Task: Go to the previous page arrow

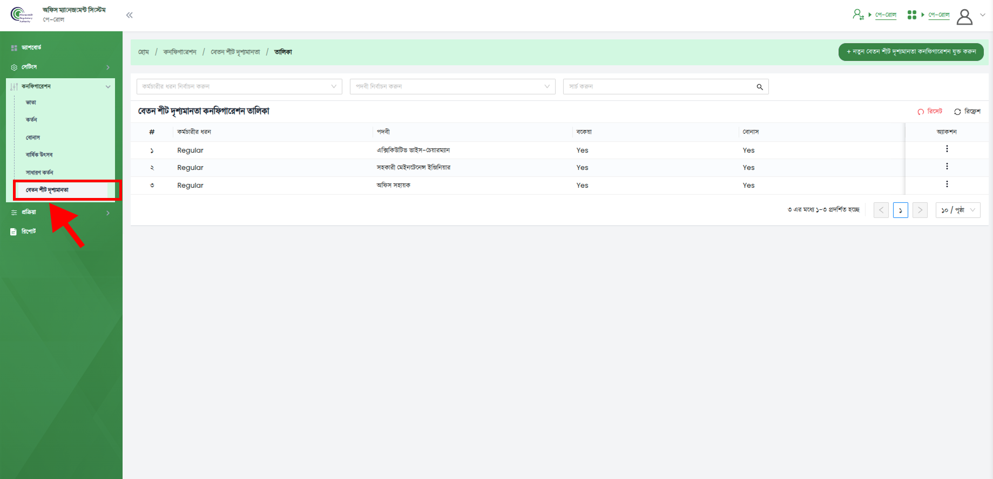Action: pyautogui.click(x=881, y=210)
